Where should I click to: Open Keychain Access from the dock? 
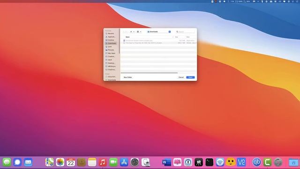[x=199, y=162]
